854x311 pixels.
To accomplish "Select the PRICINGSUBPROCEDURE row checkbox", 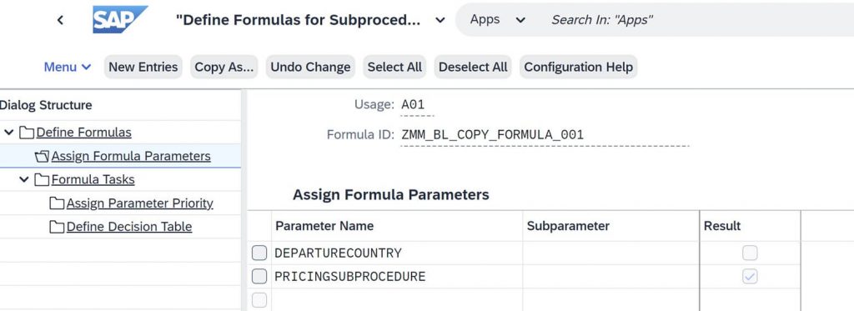I will (x=259, y=277).
